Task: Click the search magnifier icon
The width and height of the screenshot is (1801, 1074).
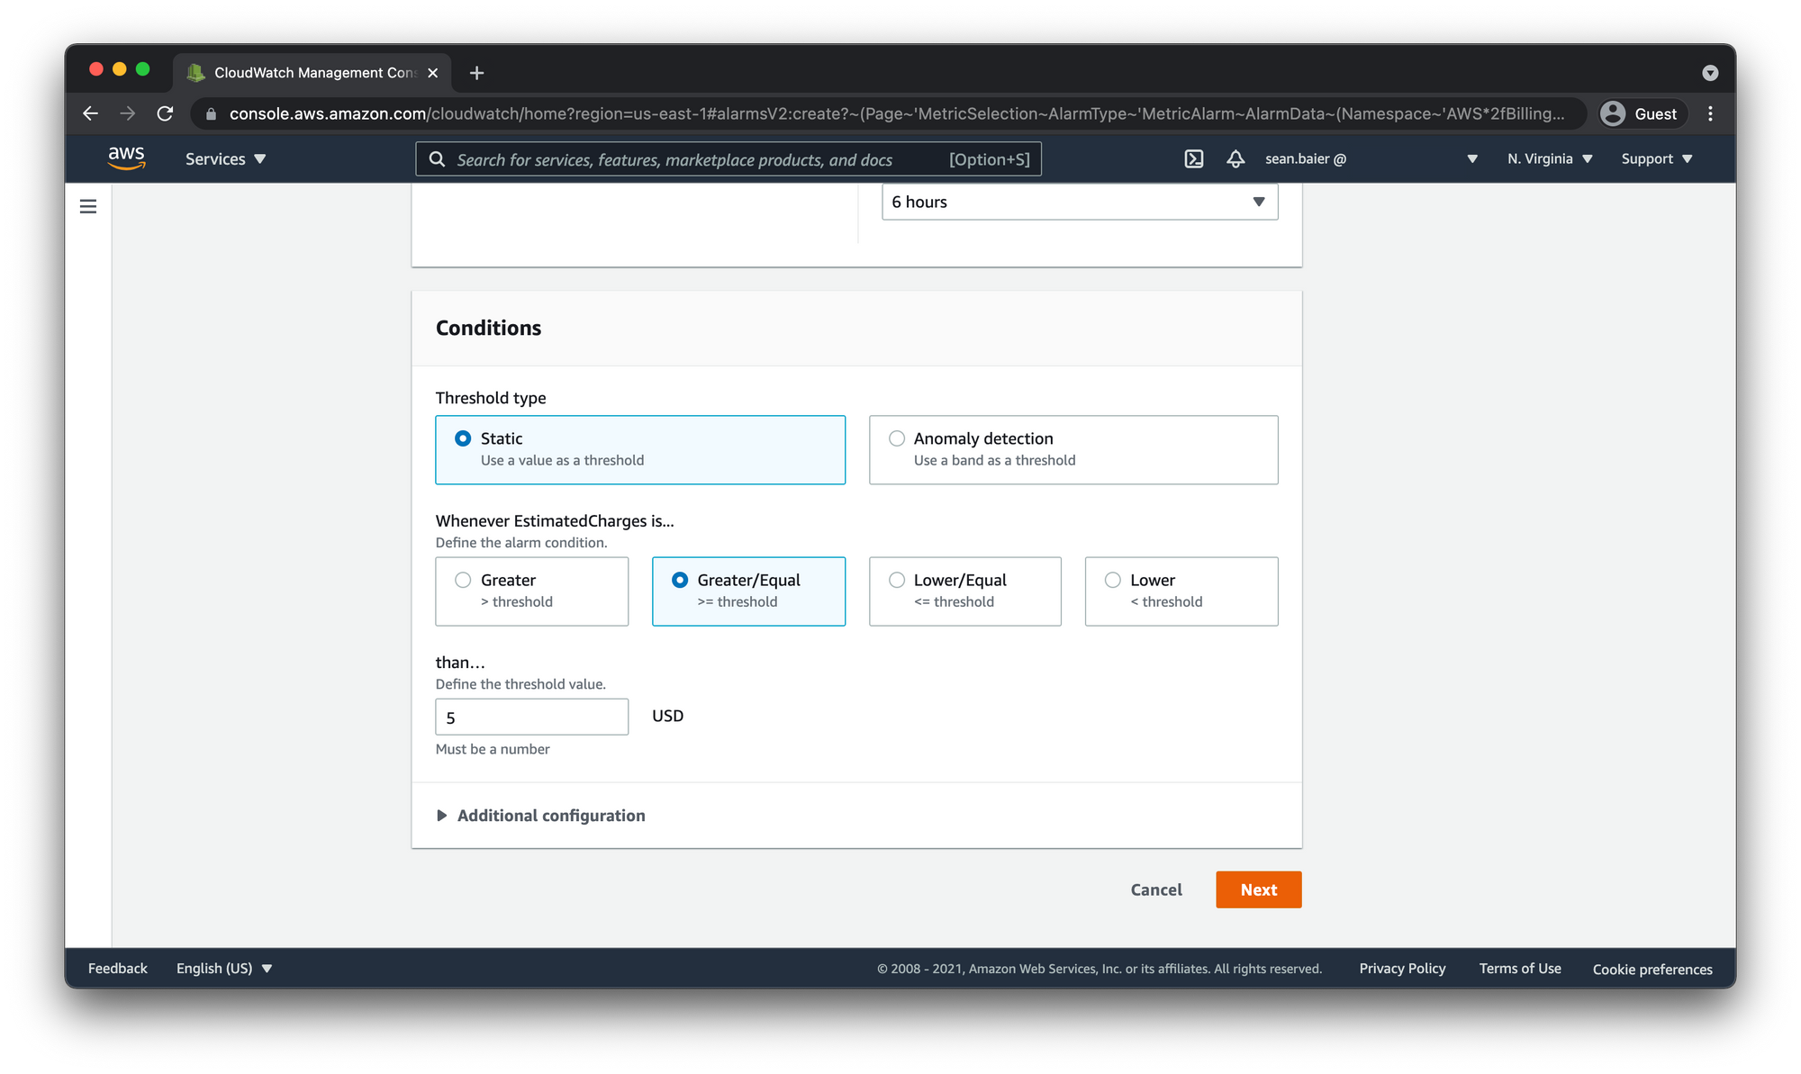Action: [x=438, y=159]
